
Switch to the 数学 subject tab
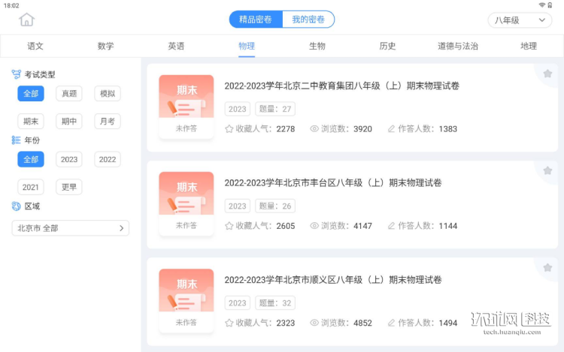pyautogui.click(x=105, y=46)
